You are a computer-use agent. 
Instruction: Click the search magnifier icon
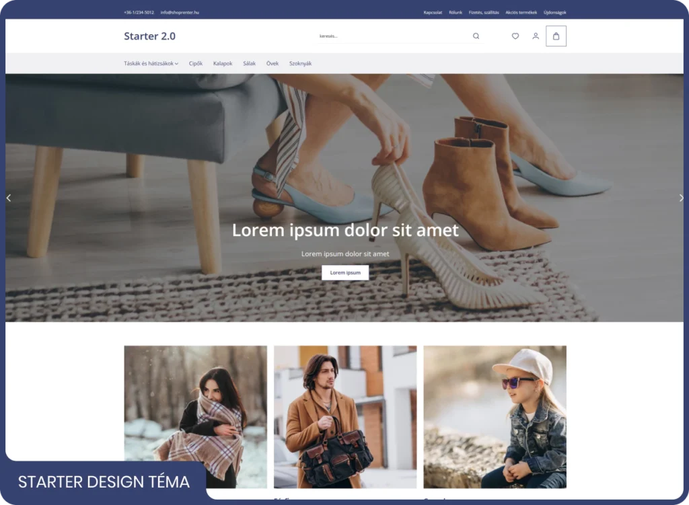[476, 36]
